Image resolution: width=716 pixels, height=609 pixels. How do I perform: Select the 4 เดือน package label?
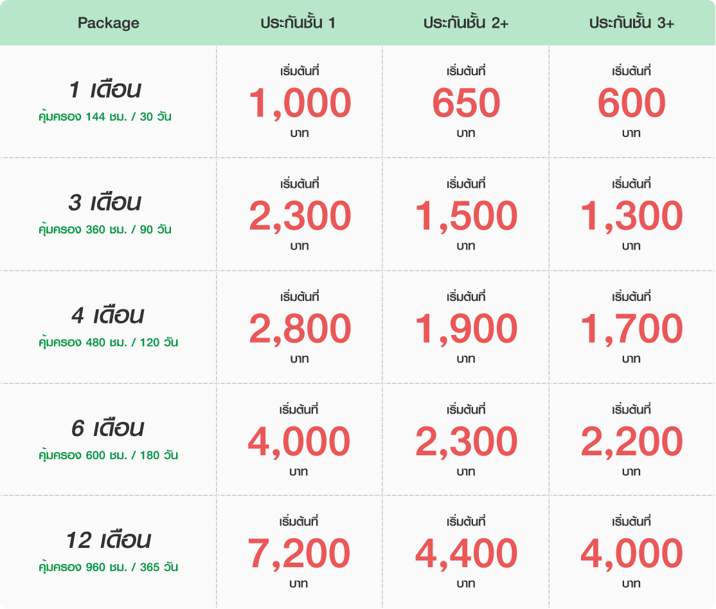click(107, 316)
